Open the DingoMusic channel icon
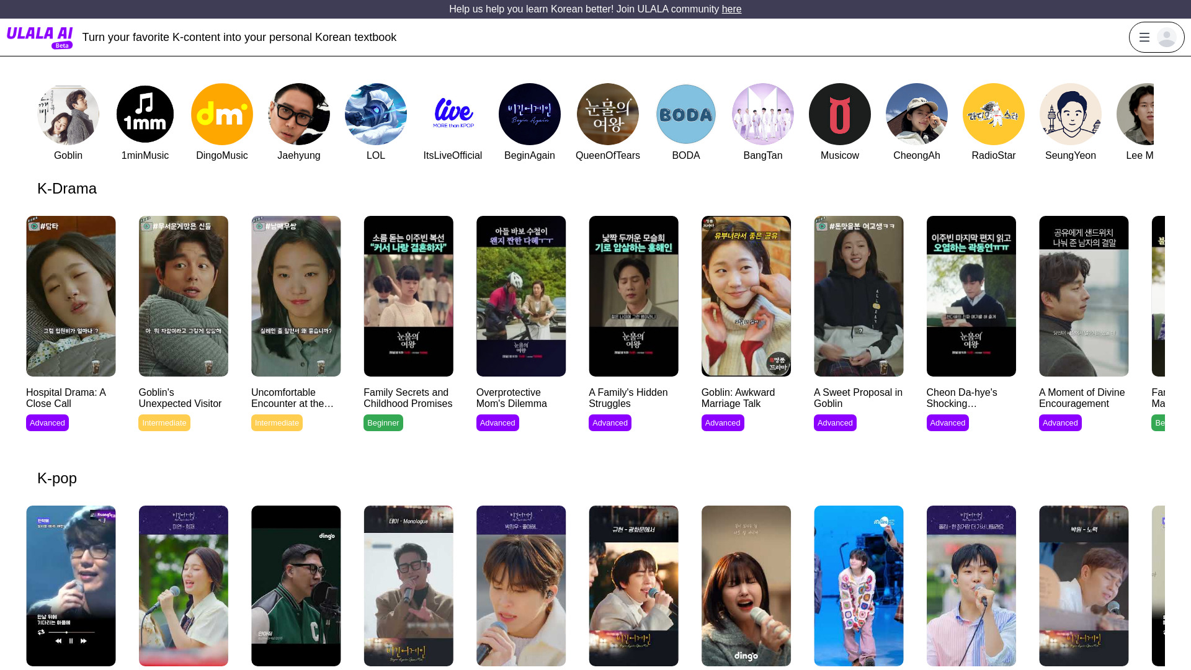The height and width of the screenshot is (670, 1191). (x=222, y=114)
